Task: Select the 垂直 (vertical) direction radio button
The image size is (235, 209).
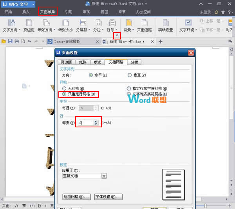Action: coord(129,75)
